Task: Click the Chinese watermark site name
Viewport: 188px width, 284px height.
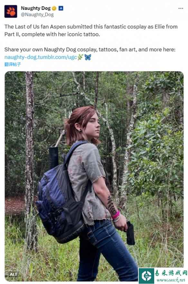Action: click(171, 273)
